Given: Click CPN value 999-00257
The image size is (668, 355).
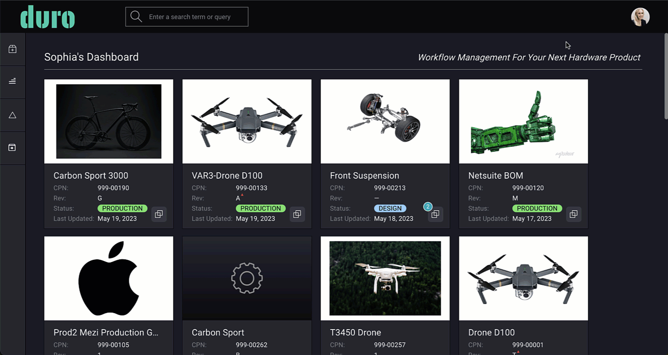Looking at the screenshot, I should [390, 345].
